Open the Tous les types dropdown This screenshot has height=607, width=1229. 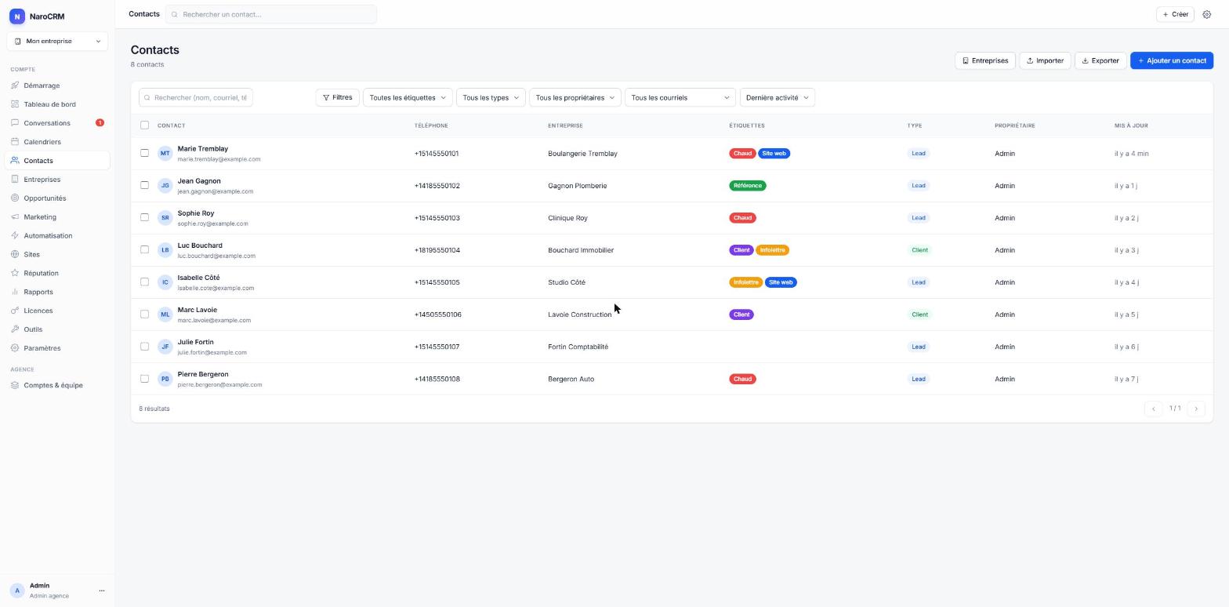coord(491,98)
